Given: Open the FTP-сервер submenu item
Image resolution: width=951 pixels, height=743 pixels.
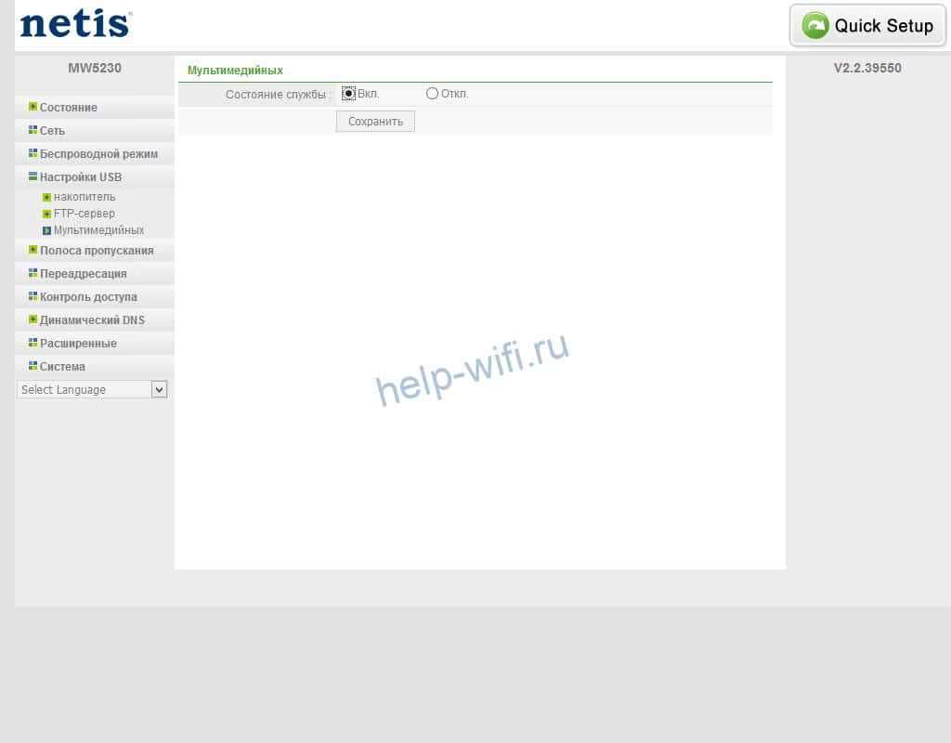Looking at the screenshot, I should 85,214.
